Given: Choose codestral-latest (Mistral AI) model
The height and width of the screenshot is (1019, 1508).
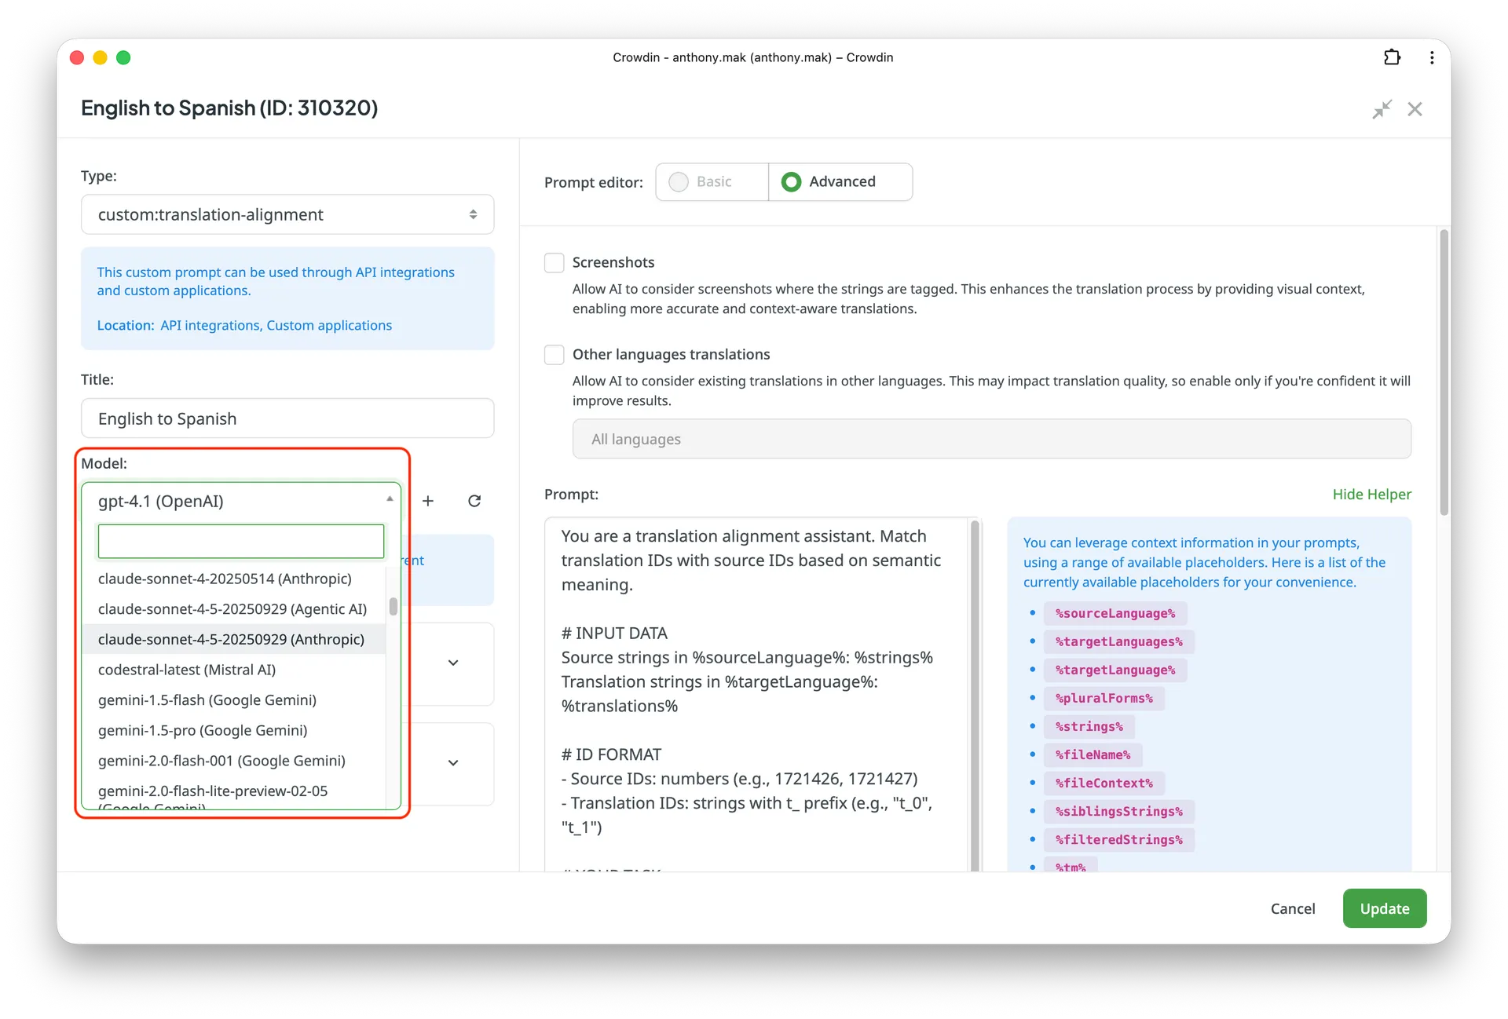Looking at the screenshot, I should coord(187,670).
